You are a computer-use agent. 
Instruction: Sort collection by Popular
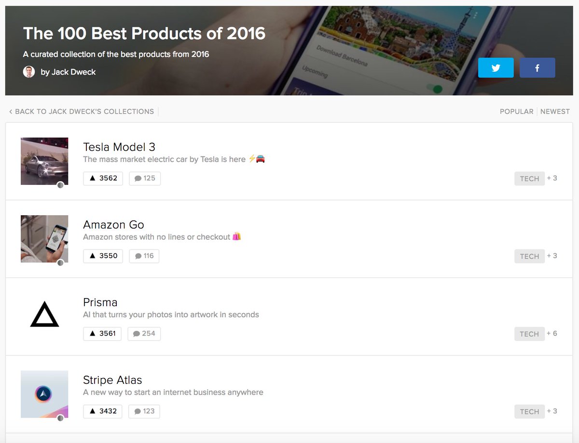pos(516,111)
